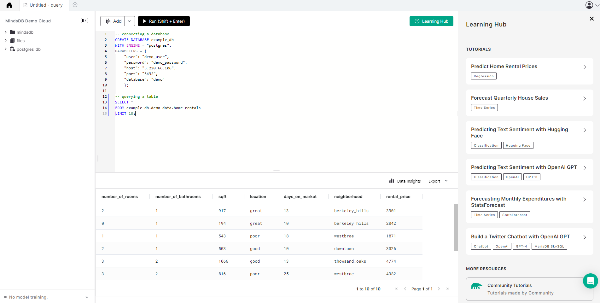Click chevron beside Forecast Quarterly House Sales

pos(585,99)
